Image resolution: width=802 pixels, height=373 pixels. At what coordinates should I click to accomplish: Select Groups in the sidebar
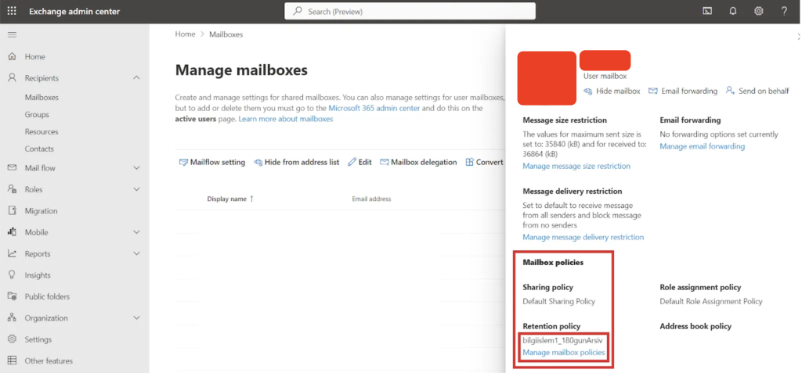click(x=37, y=115)
